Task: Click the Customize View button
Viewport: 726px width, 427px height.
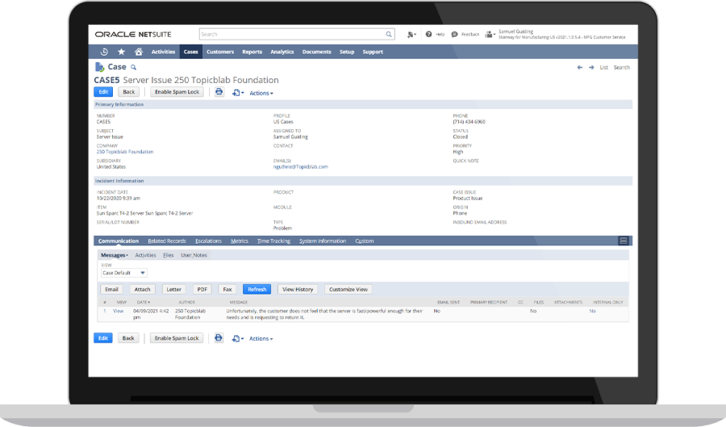Action: point(348,290)
